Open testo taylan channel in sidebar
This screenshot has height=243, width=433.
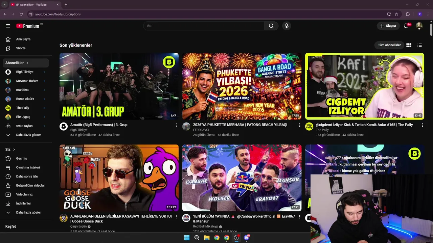(26, 126)
